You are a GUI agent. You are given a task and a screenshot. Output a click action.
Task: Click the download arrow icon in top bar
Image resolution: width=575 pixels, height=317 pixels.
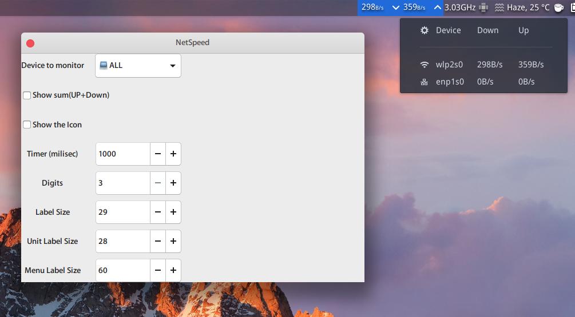pyautogui.click(x=396, y=7)
